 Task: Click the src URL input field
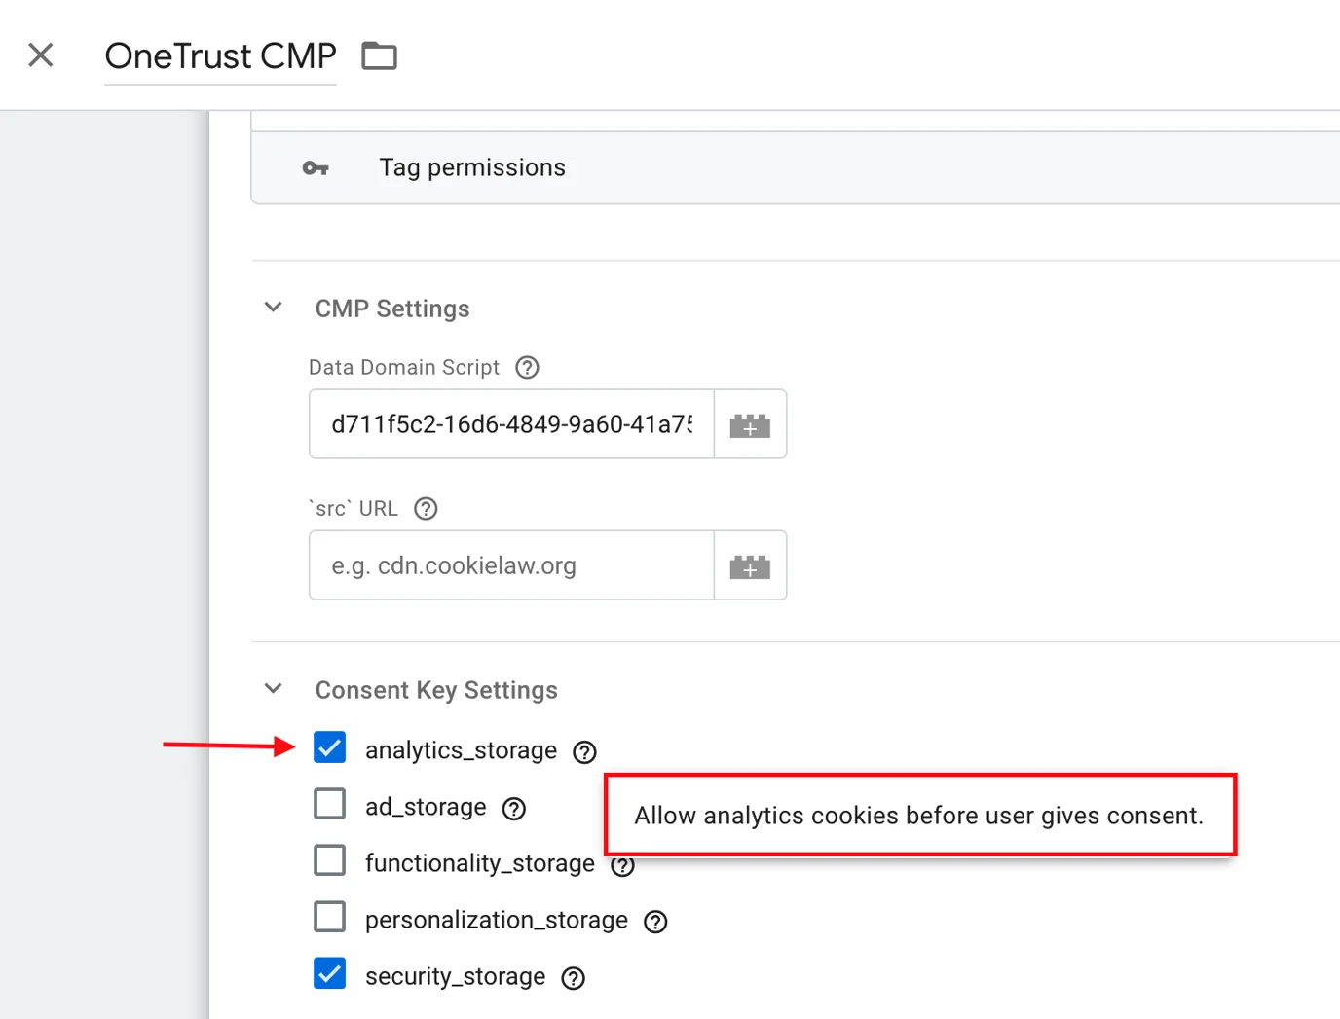[510, 565]
